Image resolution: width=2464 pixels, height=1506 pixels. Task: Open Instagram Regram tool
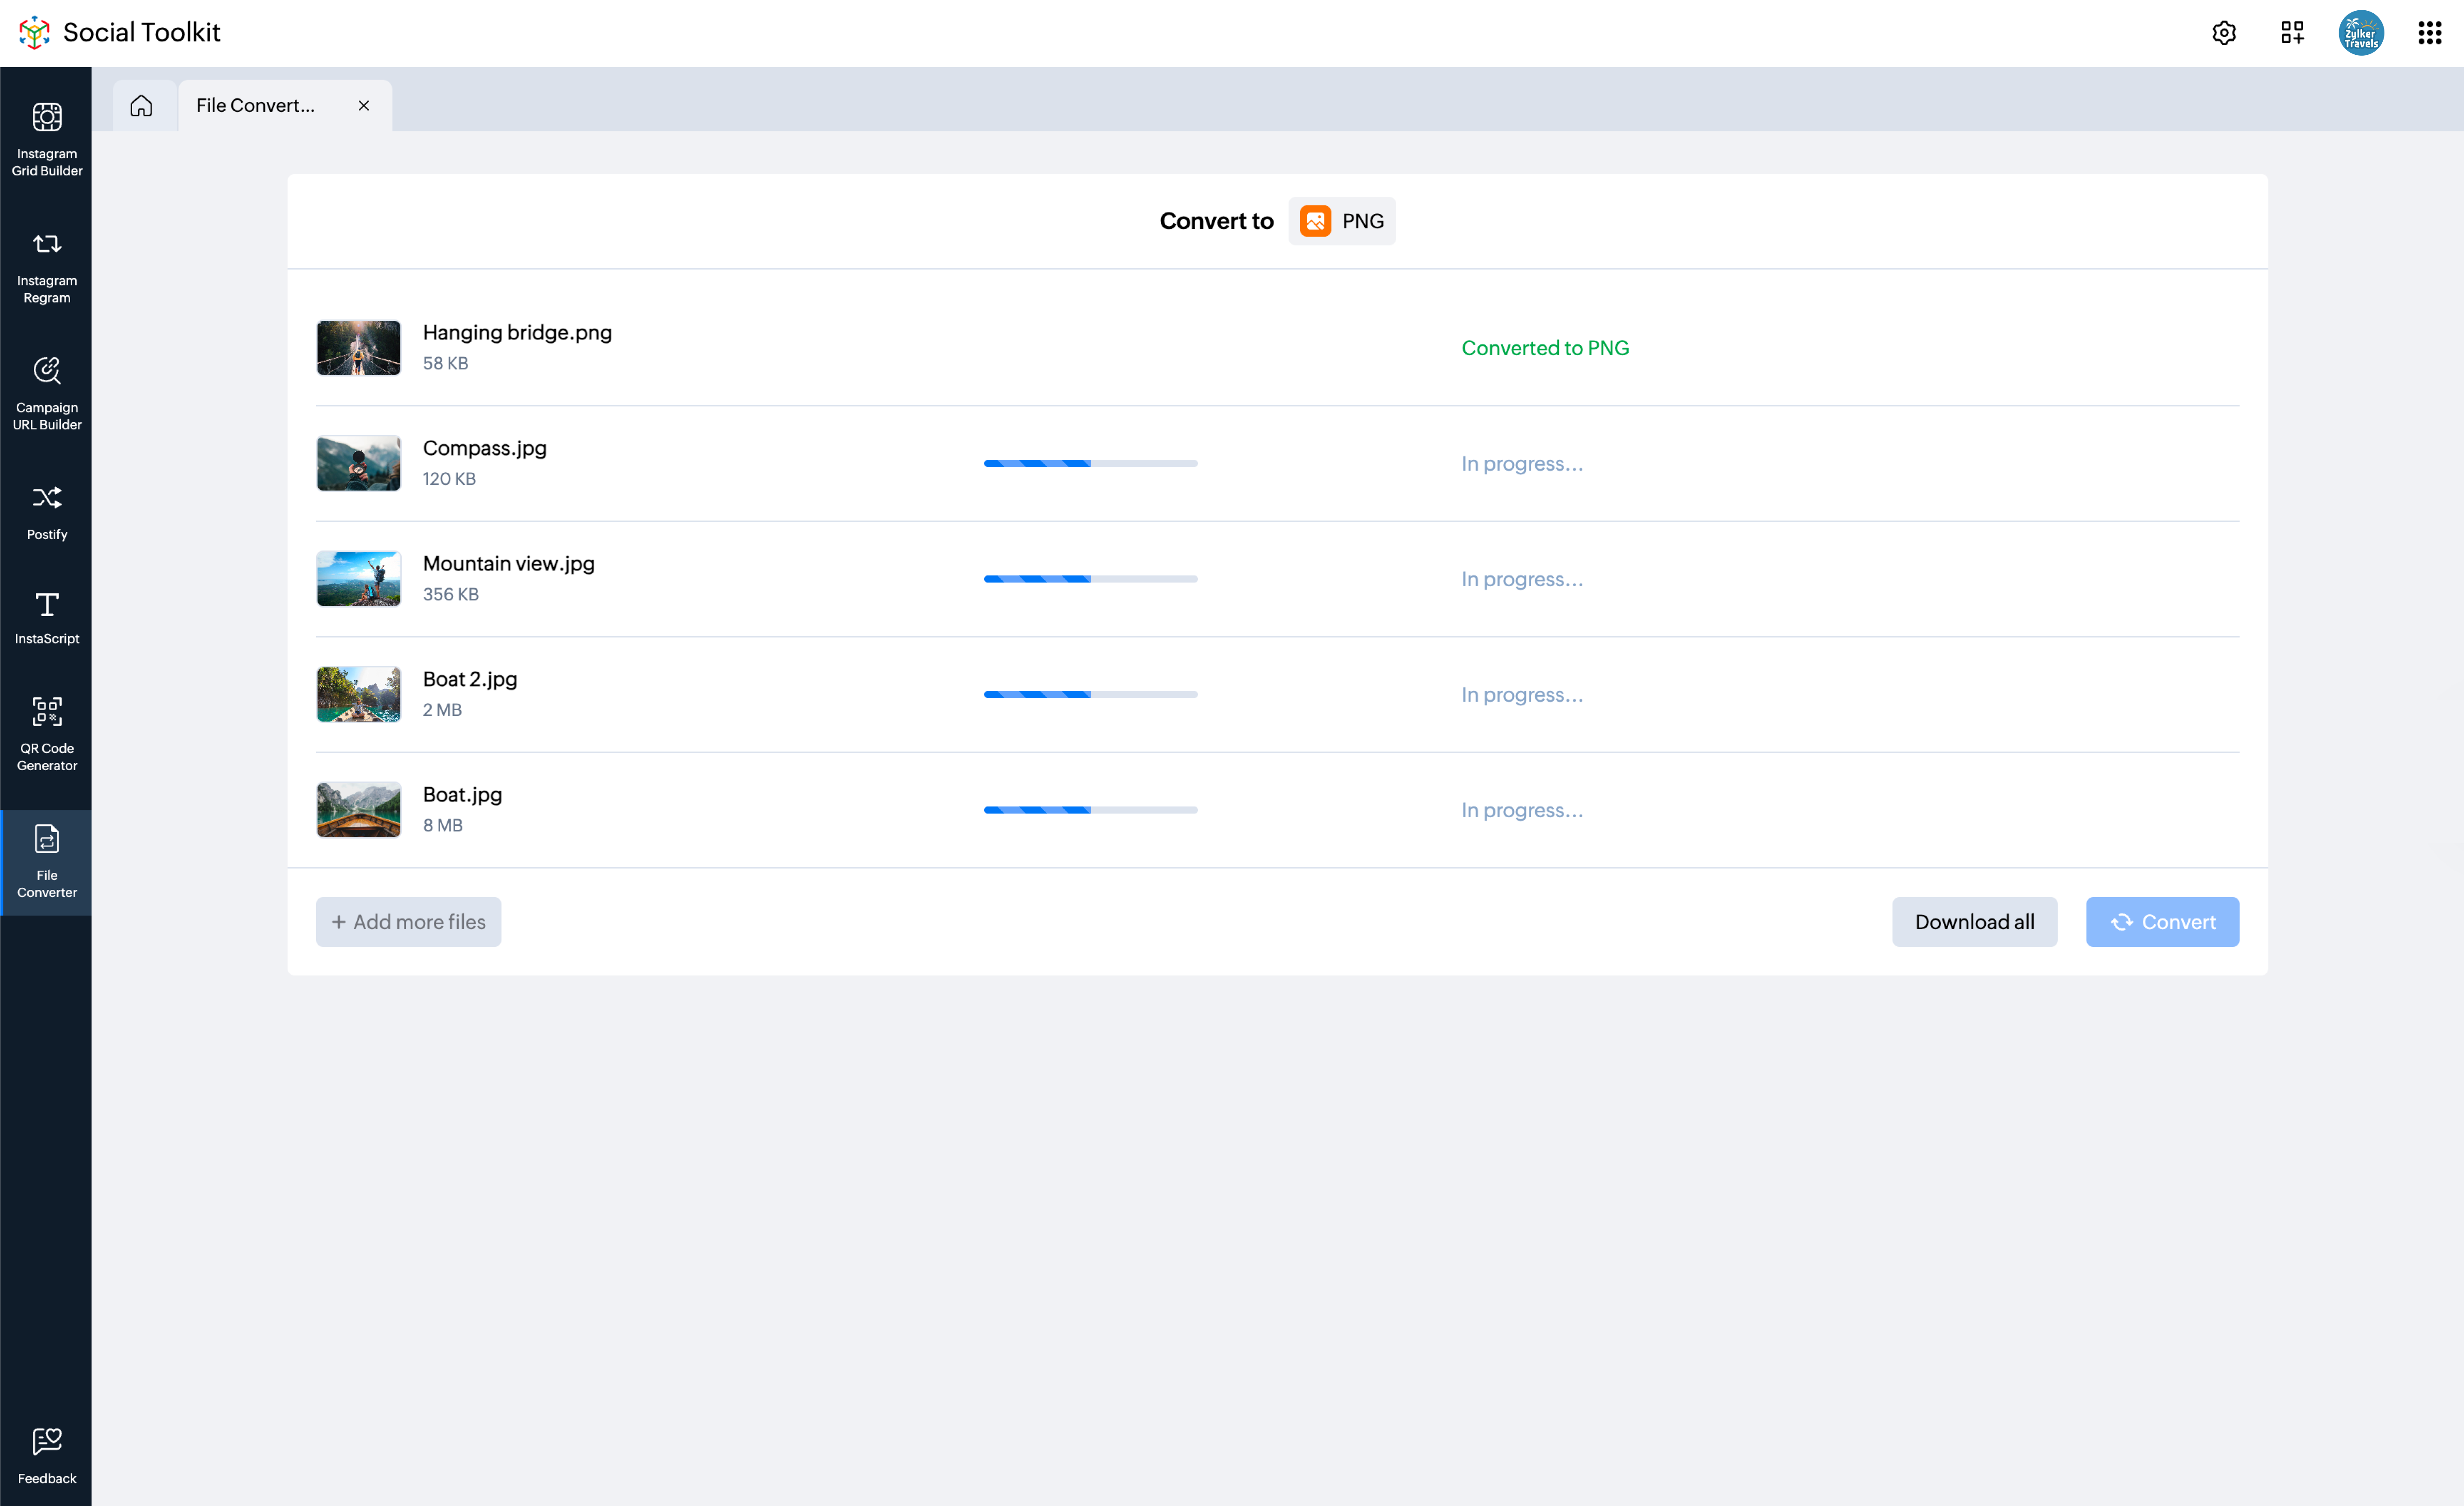tap(46, 266)
